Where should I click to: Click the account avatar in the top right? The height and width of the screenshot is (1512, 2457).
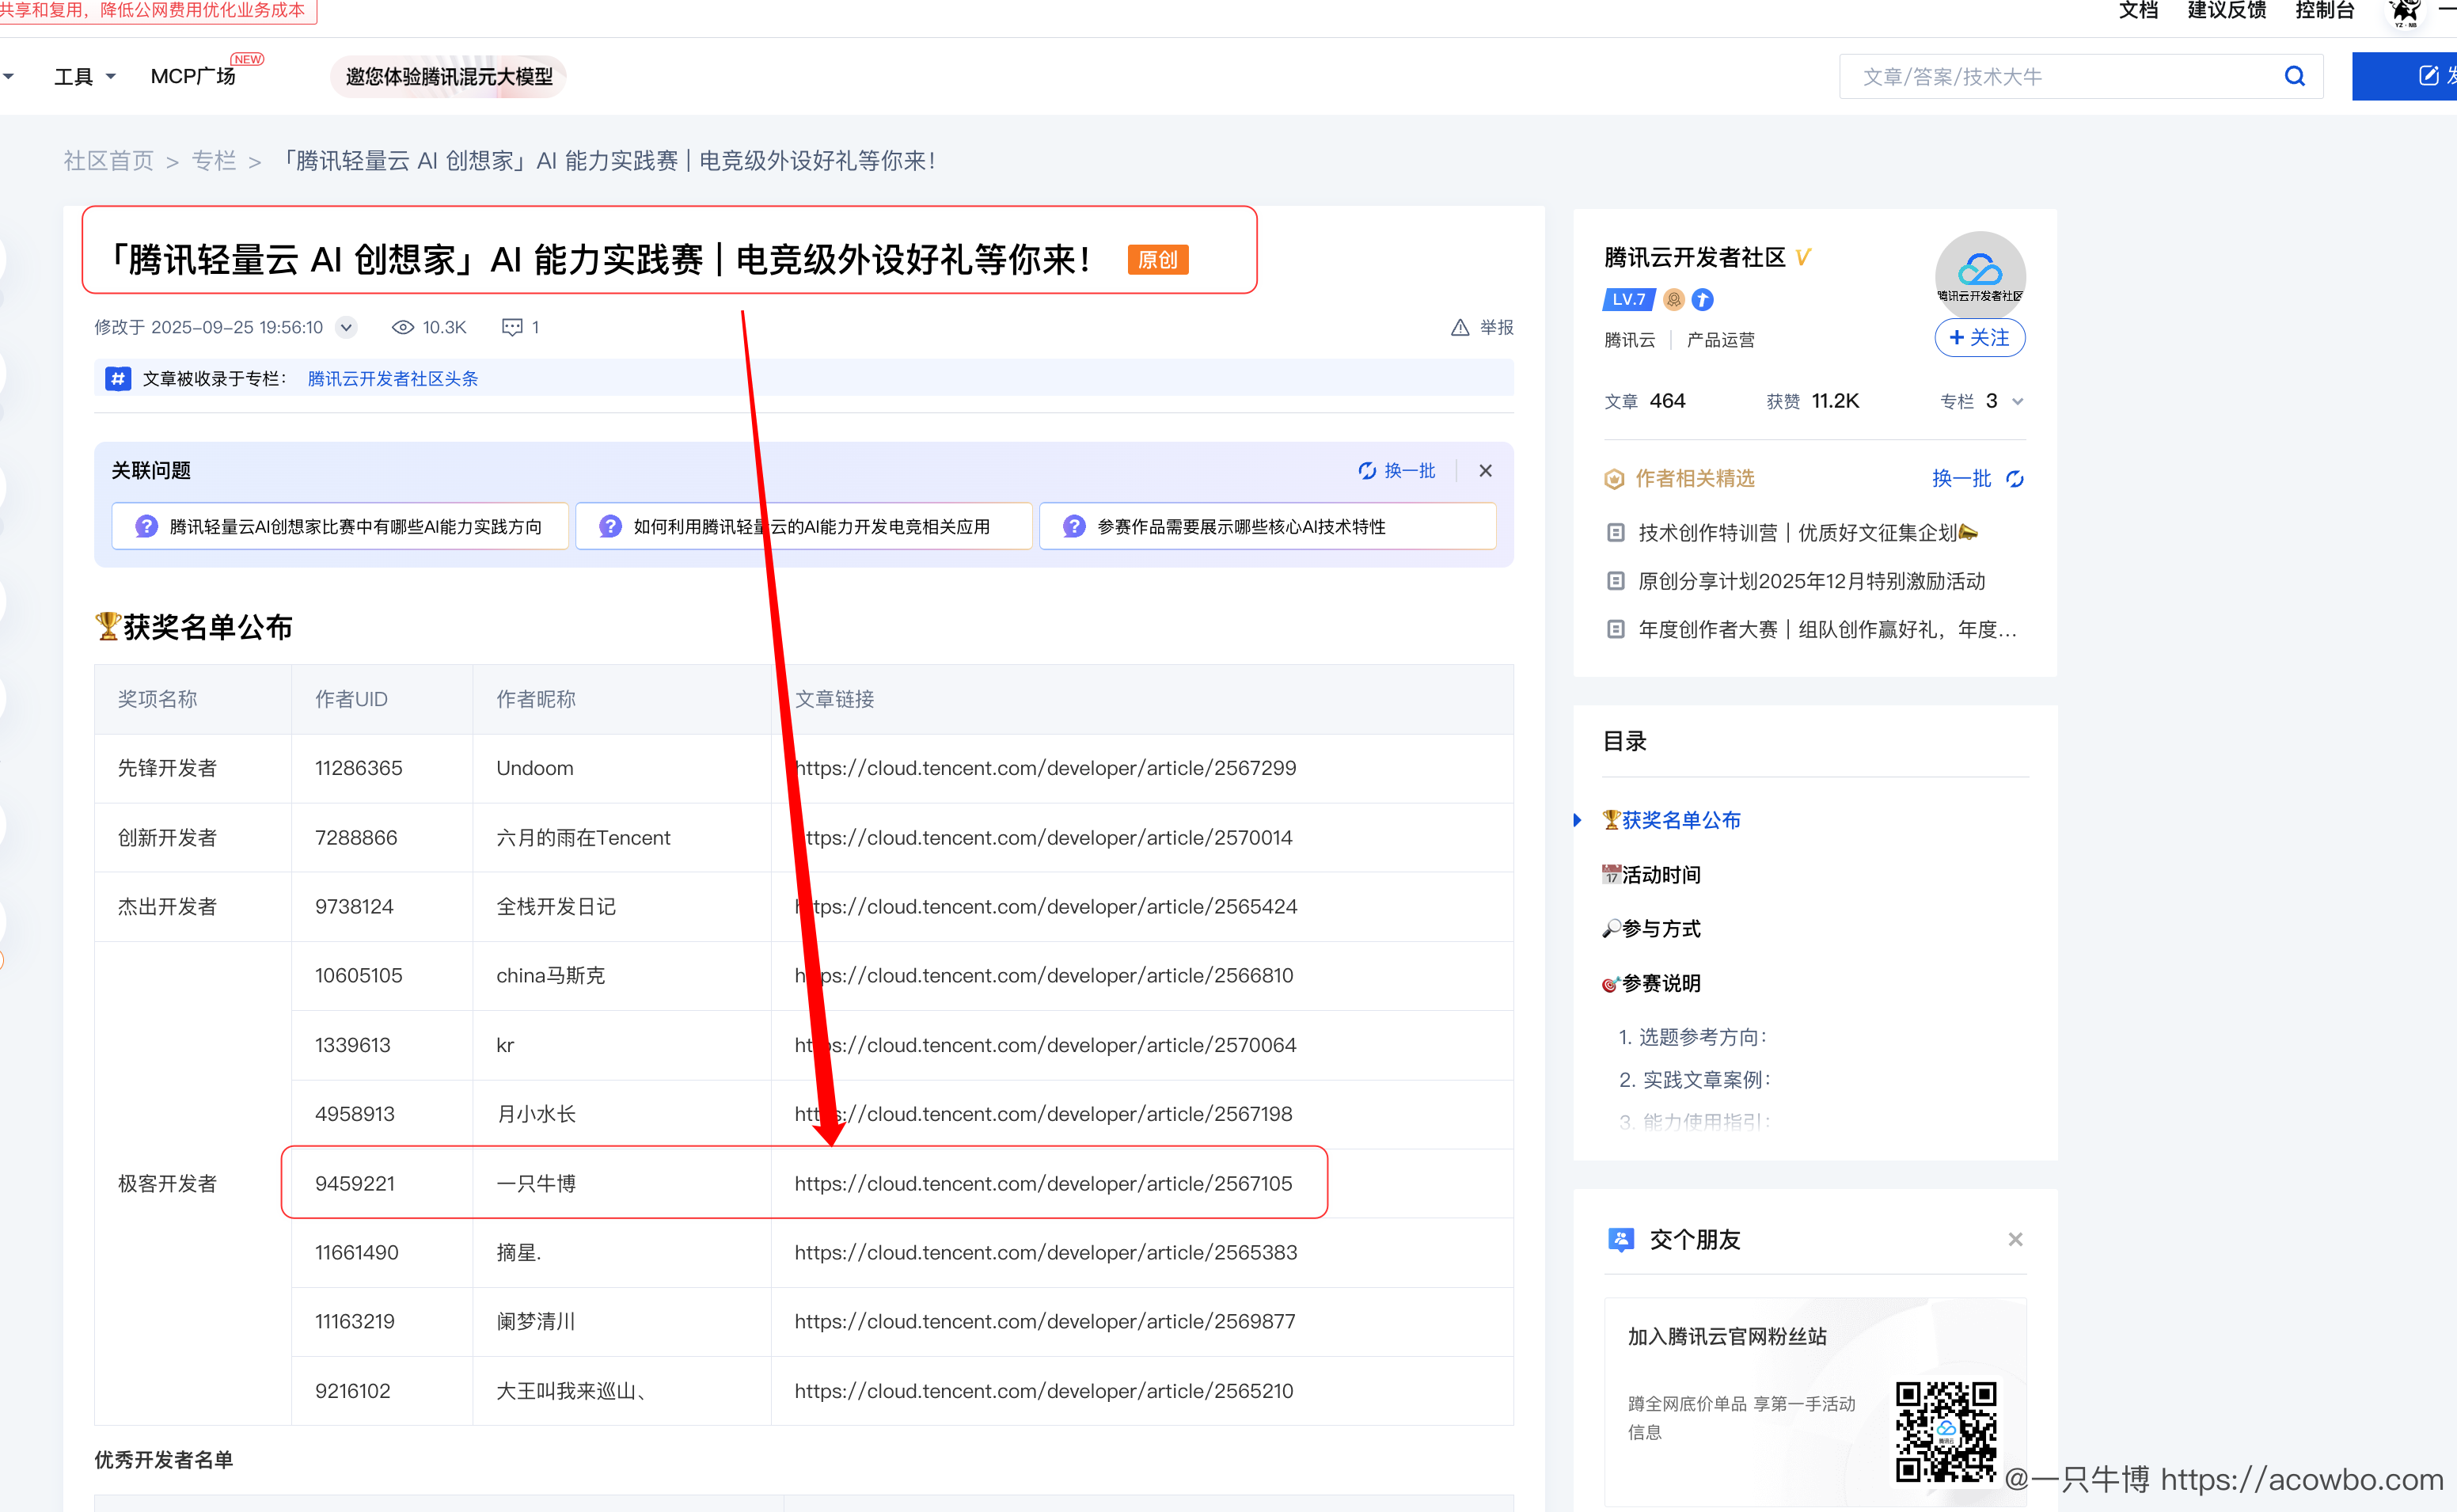(2405, 14)
